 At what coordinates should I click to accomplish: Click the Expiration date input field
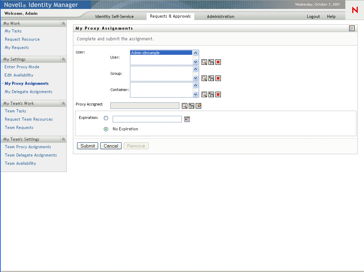[147, 119]
